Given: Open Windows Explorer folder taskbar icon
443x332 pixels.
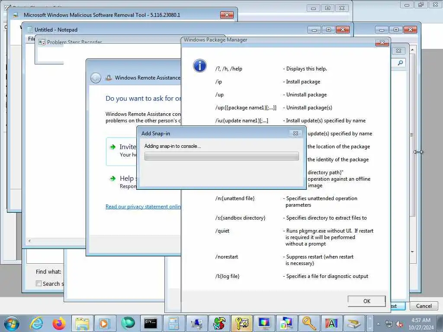Looking at the screenshot, I should (82, 323).
